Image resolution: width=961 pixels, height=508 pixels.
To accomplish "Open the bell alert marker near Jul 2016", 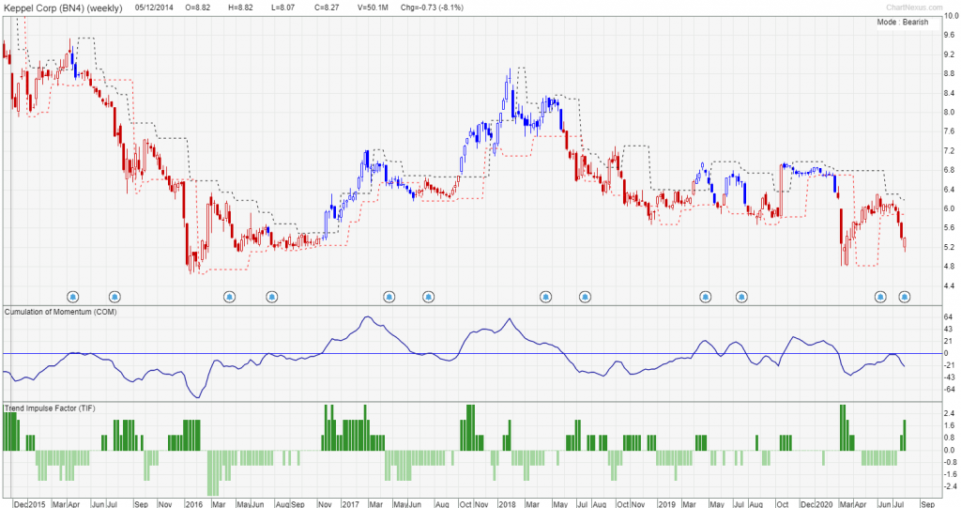I will [x=271, y=297].
